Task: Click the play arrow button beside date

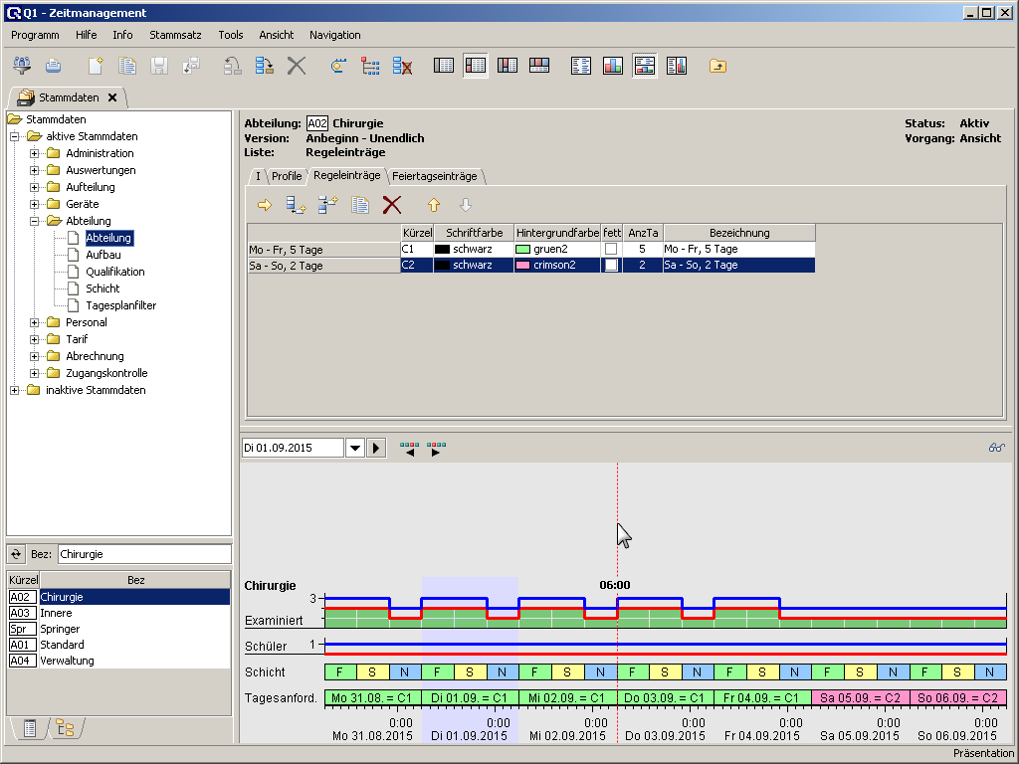Action: pyautogui.click(x=376, y=448)
